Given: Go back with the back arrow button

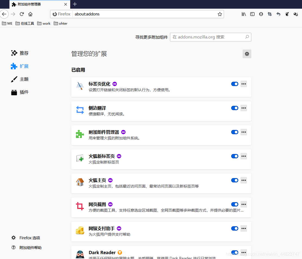Looking at the screenshot, I should 4,14.
